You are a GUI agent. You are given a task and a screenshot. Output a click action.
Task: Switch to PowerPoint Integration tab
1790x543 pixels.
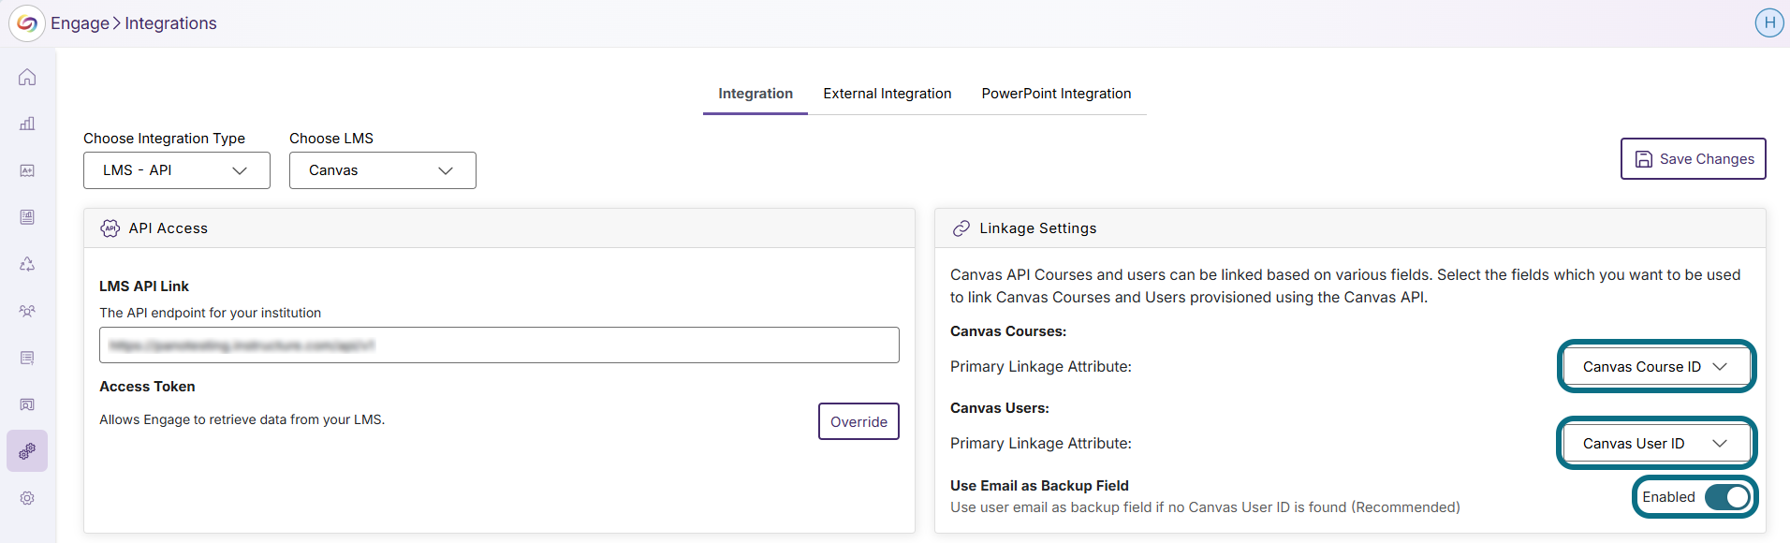pos(1056,94)
